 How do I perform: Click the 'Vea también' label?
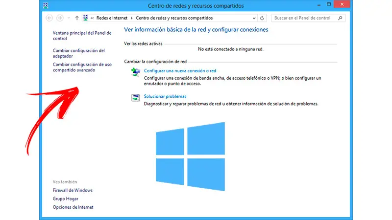coord(65,182)
